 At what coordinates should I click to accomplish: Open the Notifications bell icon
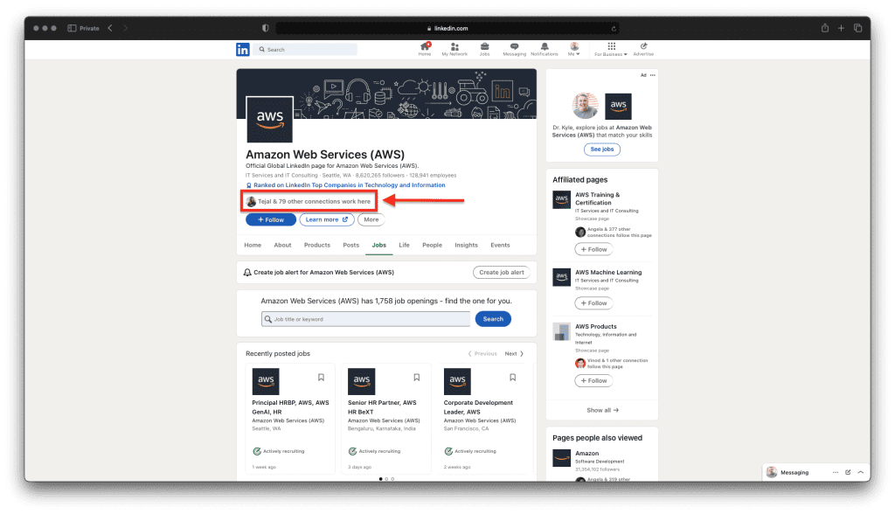pos(545,49)
